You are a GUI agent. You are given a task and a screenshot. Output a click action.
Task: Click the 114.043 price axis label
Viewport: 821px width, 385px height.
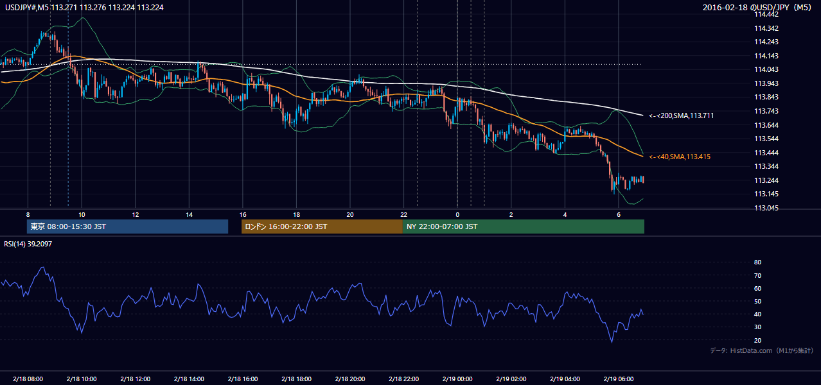tap(766, 69)
